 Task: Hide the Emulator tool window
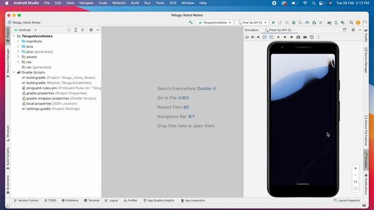coord(360,30)
